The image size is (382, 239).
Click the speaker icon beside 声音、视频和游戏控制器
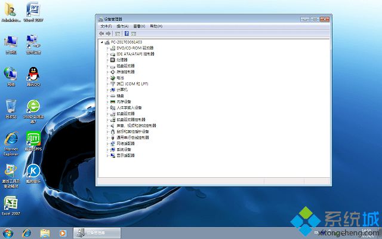(x=113, y=126)
